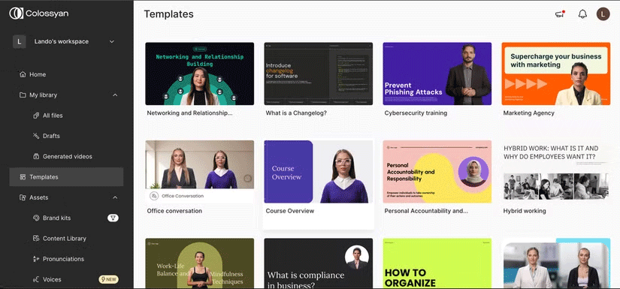Click the Pronunciations icon in sidebar
The image size is (620, 289).
click(x=36, y=259)
